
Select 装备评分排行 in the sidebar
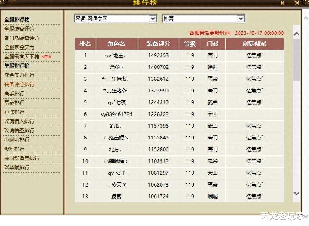pos(19,84)
